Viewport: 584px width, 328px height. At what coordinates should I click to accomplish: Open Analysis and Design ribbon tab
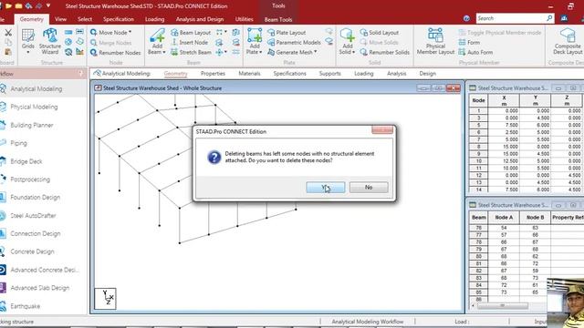click(200, 19)
